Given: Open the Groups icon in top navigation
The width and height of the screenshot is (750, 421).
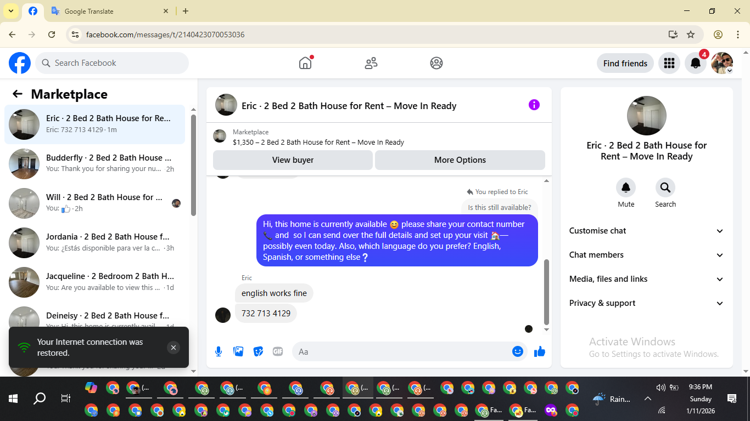Looking at the screenshot, I should tap(436, 63).
